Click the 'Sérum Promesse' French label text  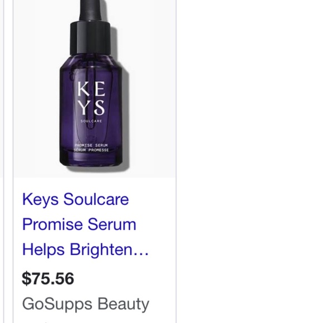click(x=91, y=150)
